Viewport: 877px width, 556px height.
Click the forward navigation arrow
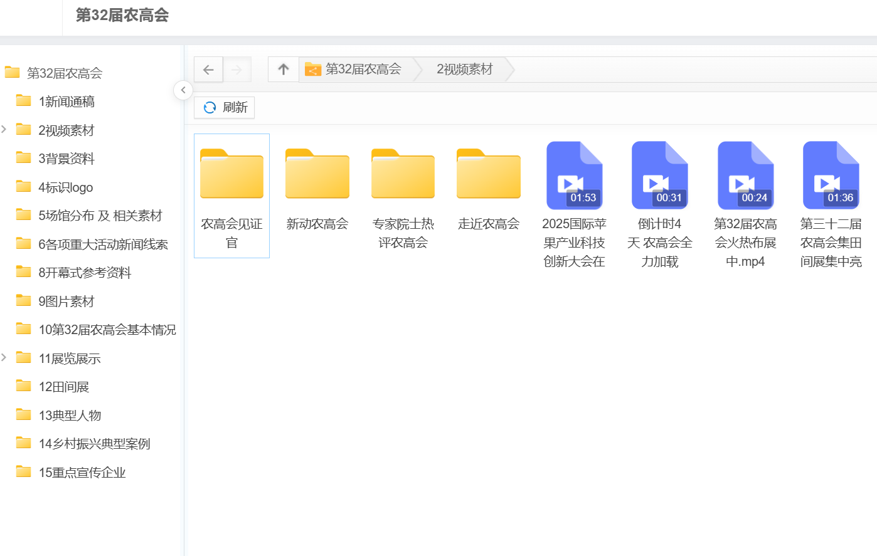coord(237,70)
